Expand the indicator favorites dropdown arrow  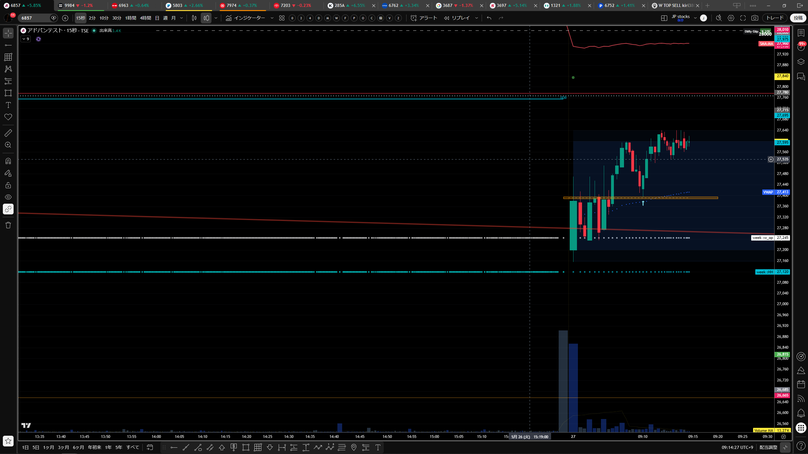(x=272, y=18)
